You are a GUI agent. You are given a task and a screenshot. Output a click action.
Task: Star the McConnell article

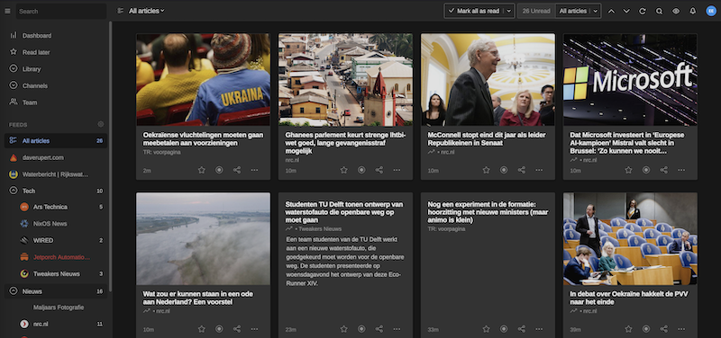(486, 170)
